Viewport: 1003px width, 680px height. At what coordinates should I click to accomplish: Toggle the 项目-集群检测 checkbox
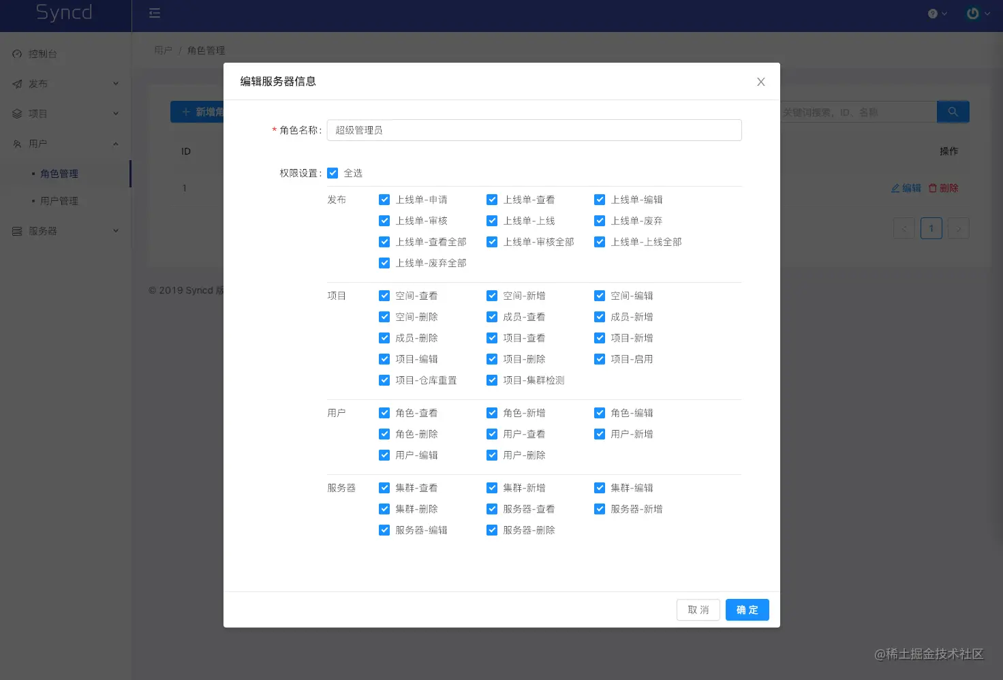click(x=492, y=380)
